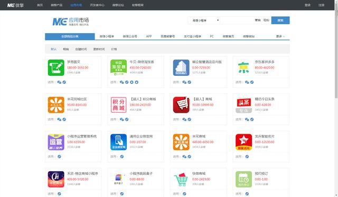
Task: Click WeChat platform icon on 梦昂图文 card
Action: [59, 82]
